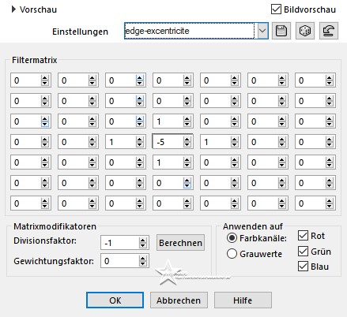Image resolution: width=347 pixels, height=317 pixels.
Task: Toggle the Bildvorschau checkbox
Action: [x=276, y=9]
